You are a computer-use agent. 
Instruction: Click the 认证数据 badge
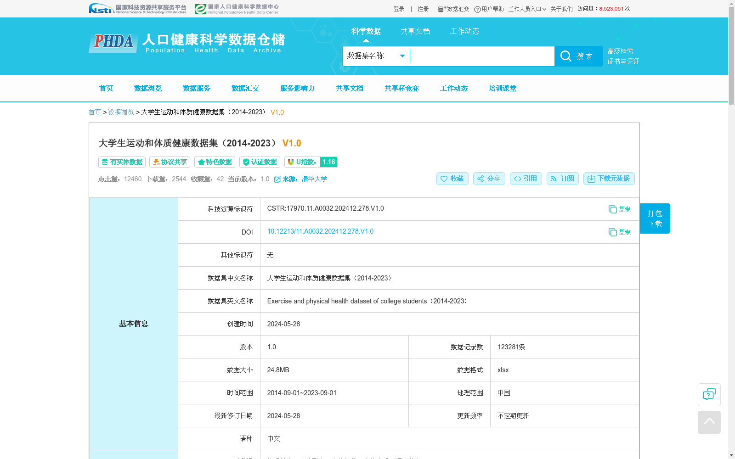[x=260, y=162]
